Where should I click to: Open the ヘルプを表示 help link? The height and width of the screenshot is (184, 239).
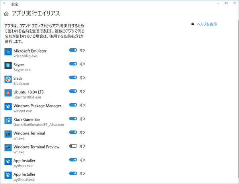(207, 24)
